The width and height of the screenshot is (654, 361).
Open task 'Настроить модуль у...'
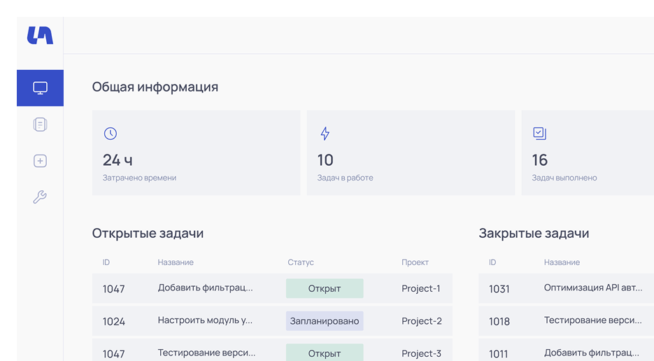[x=205, y=320]
